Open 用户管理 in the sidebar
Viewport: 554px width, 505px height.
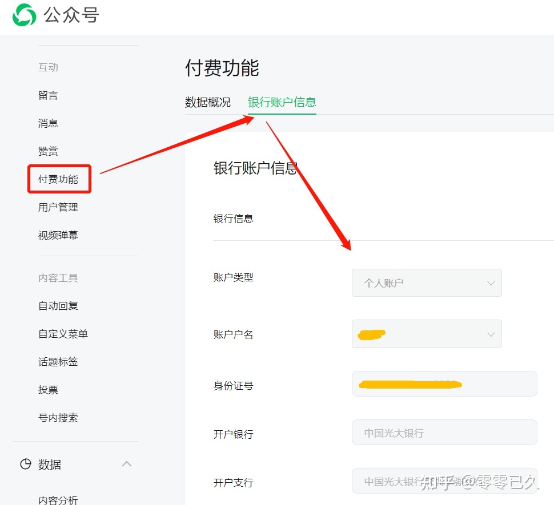pos(58,207)
